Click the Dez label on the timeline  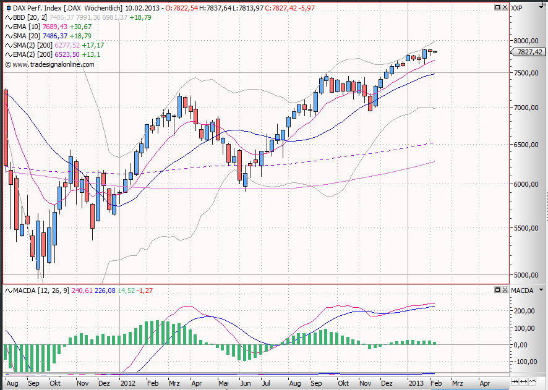point(387,383)
